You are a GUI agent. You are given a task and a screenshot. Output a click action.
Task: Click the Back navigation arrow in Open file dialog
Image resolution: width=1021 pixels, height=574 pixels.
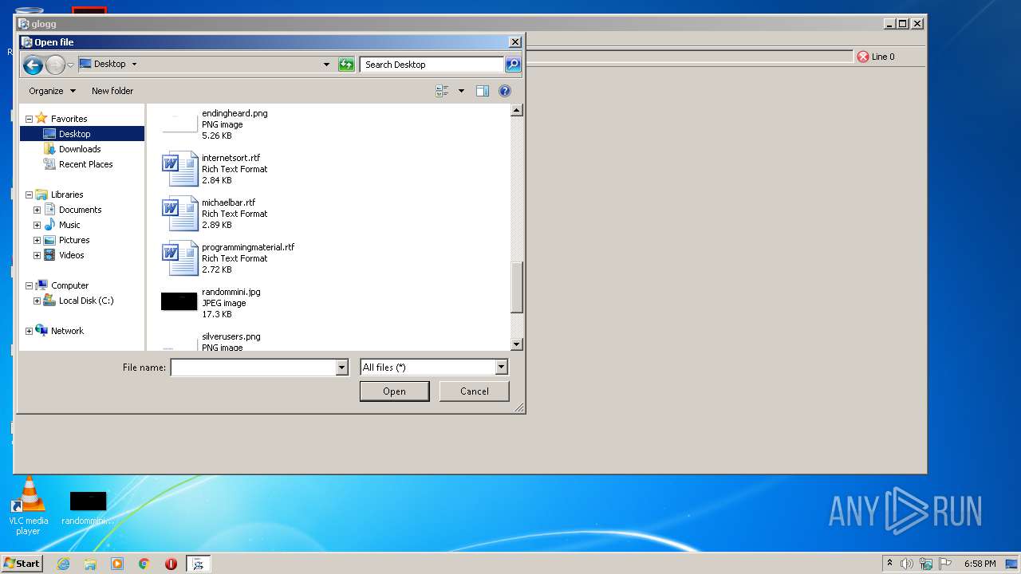coord(33,65)
